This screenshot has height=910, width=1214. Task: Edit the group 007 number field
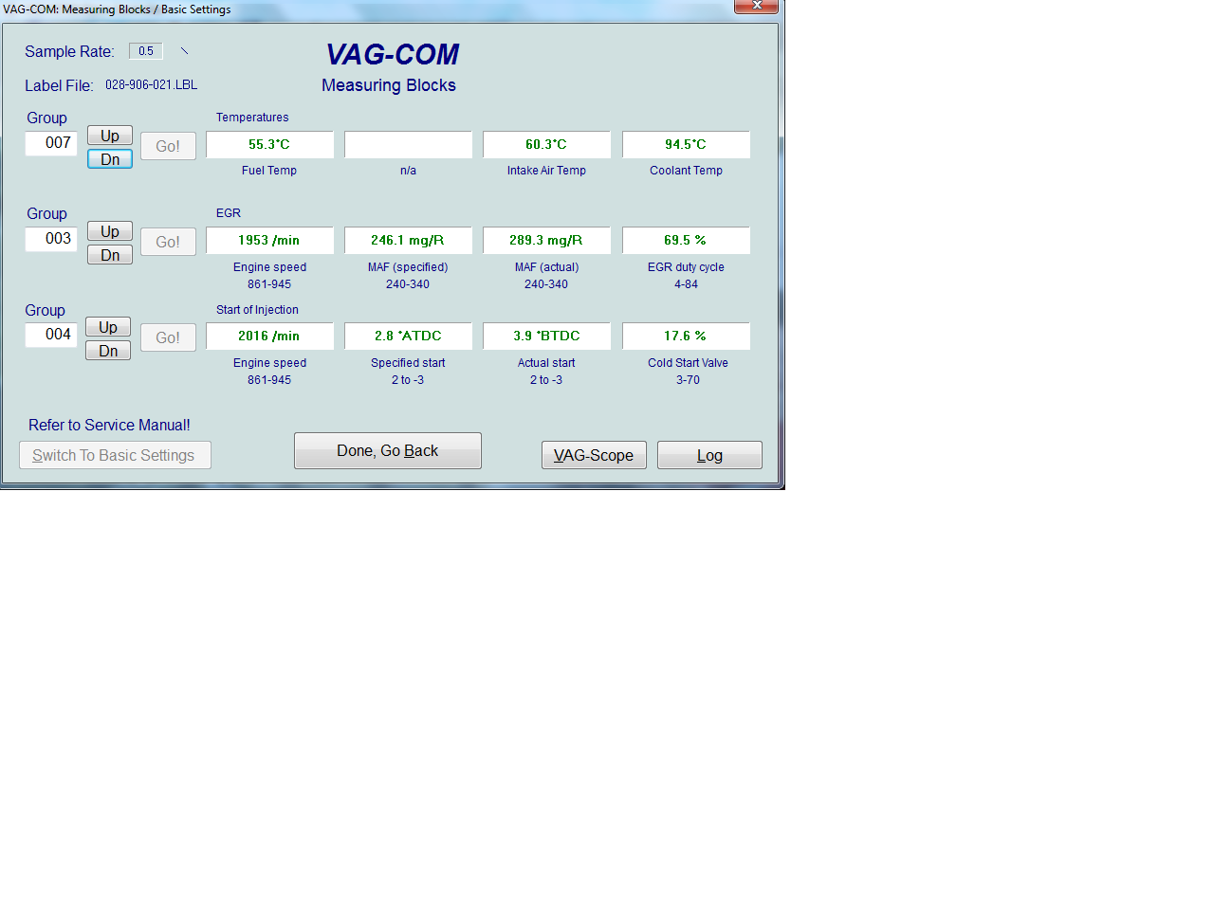point(51,143)
